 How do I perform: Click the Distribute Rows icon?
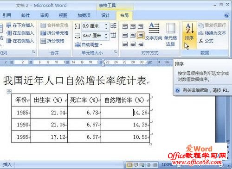click(x=113, y=25)
